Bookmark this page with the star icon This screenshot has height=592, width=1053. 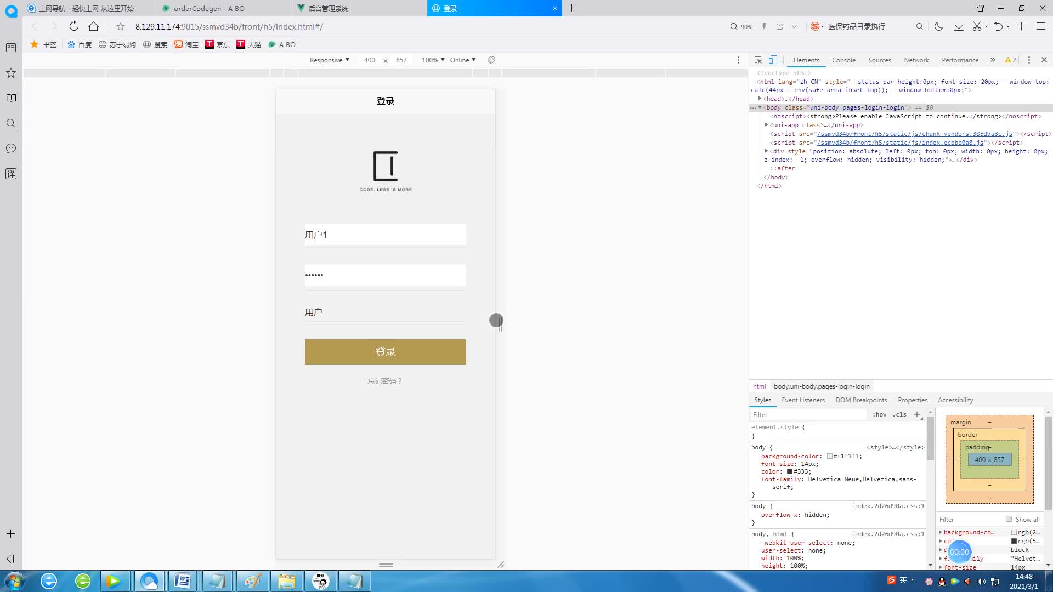121,26
